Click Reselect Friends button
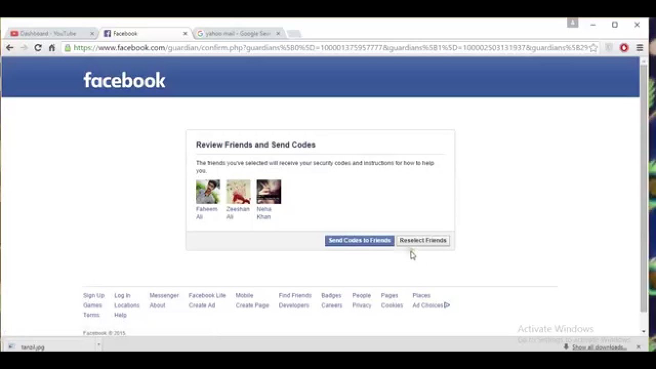 coord(423,240)
